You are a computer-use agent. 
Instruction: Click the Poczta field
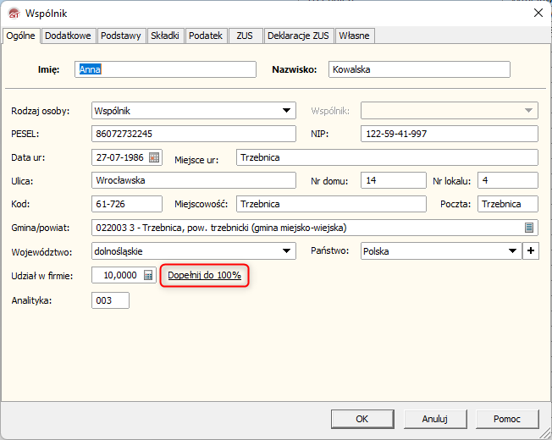[x=508, y=204]
